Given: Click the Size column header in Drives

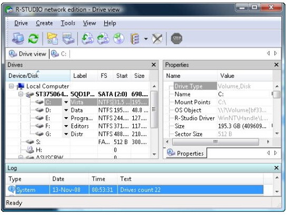Looking at the screenshot, I should pos(140,76).
